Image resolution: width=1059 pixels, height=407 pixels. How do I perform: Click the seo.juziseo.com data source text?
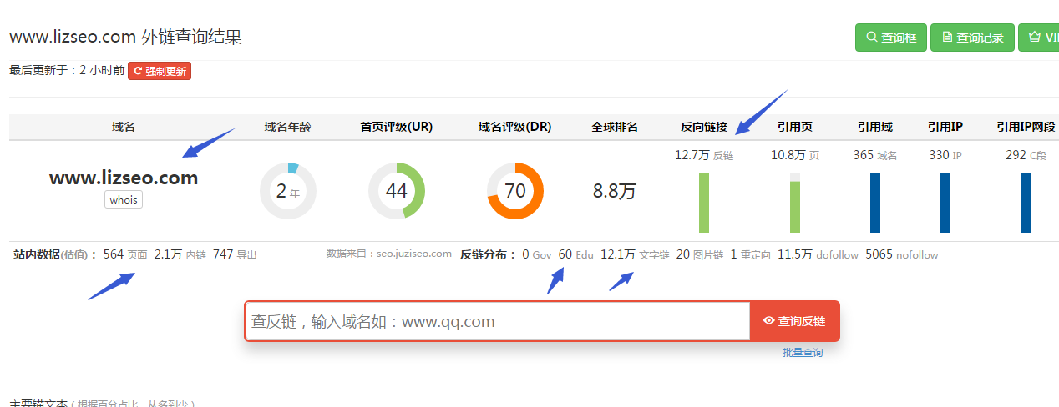click(414, 254)
